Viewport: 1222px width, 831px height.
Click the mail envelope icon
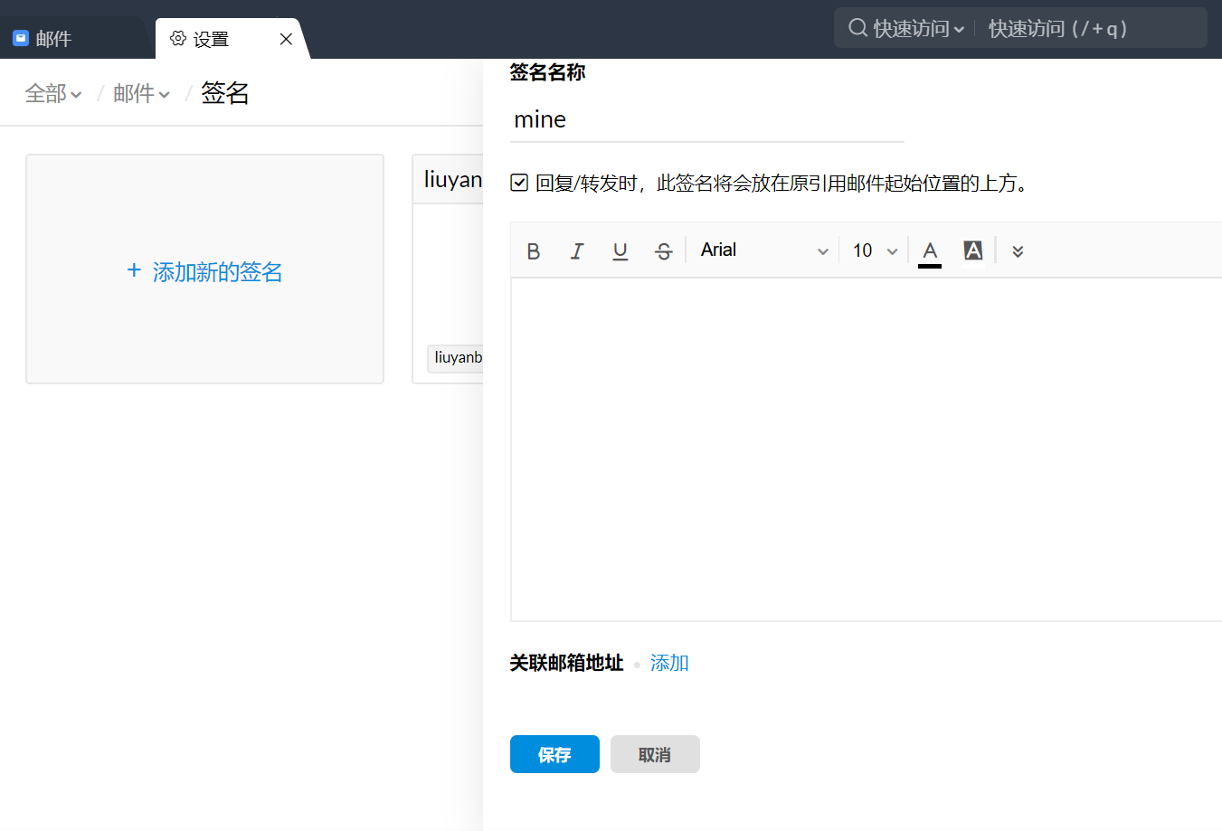pyautogui.click(x=21, y=39)
